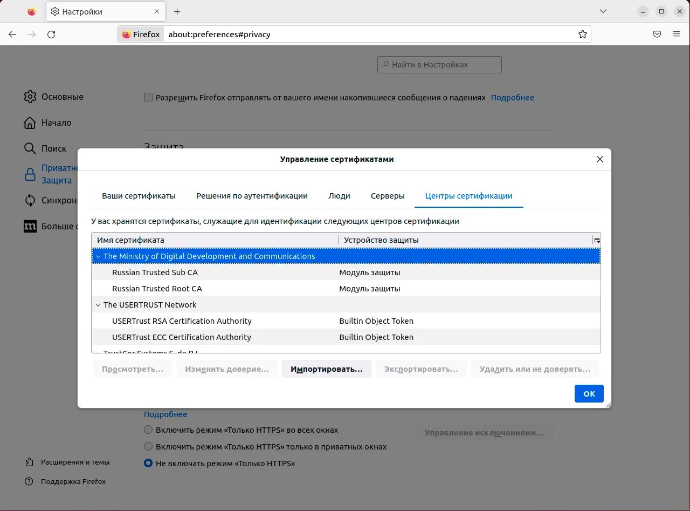Open the Pocket save icon

tap(657, 34)
